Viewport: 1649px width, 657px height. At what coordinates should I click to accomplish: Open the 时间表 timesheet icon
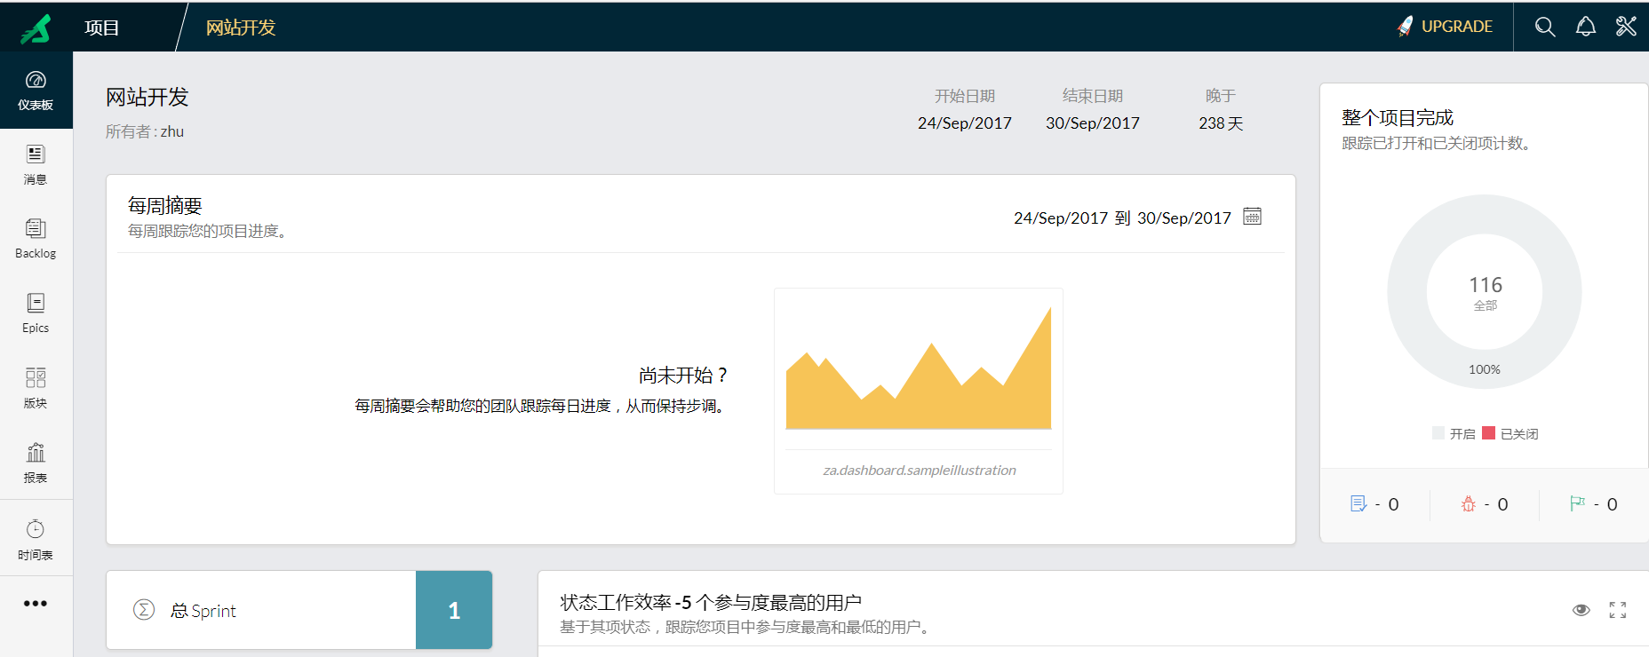[36, 539]
